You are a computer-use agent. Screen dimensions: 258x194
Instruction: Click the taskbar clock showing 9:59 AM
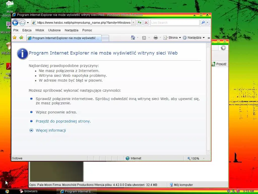248,191
